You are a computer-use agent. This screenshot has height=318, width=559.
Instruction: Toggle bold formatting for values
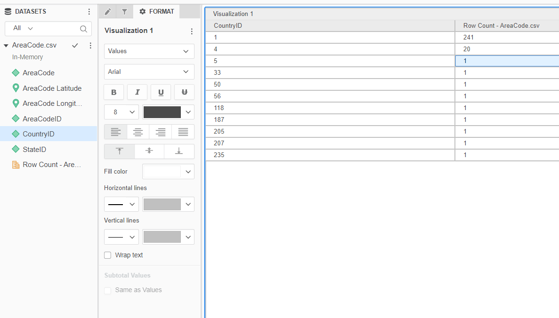point(113,92)
